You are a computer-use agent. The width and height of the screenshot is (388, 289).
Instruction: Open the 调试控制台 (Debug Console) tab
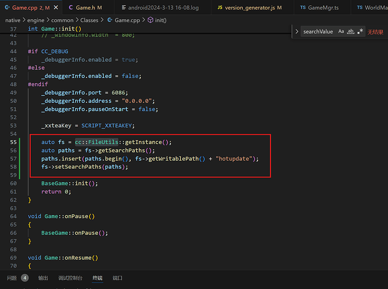pos(70,278)
